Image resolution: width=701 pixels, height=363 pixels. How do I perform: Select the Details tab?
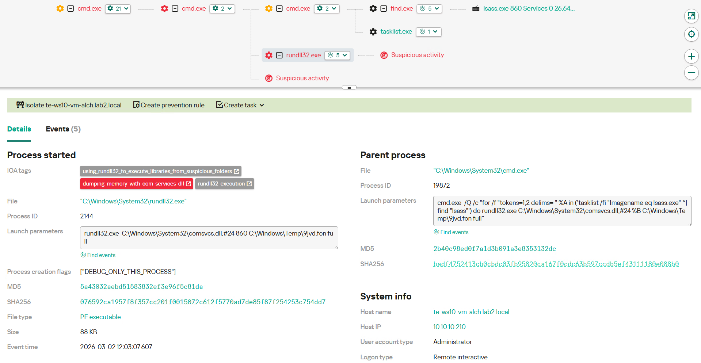point(19,129)
